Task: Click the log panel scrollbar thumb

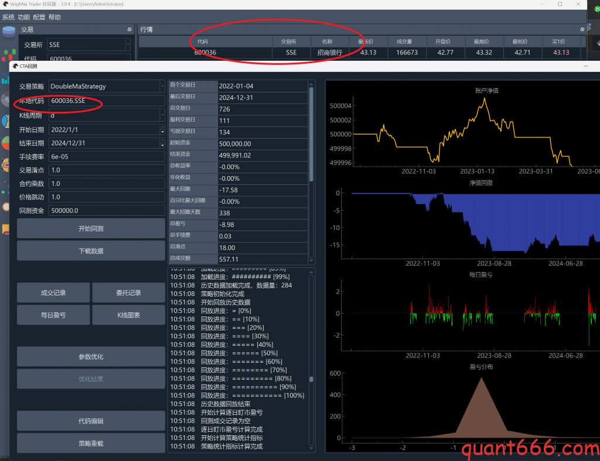Action: pos(311,379)
